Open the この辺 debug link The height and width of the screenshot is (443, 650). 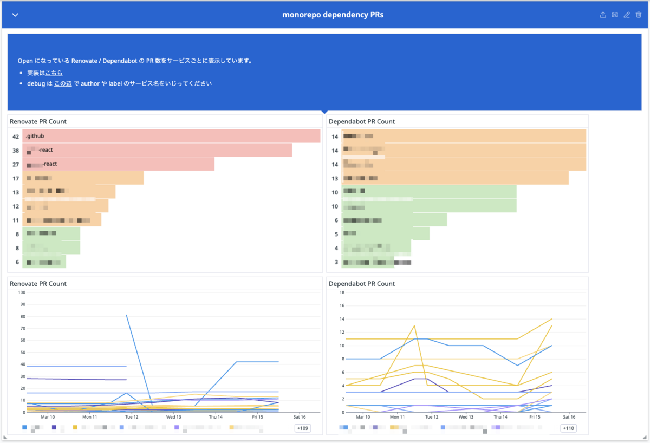[x=63, y=84]
